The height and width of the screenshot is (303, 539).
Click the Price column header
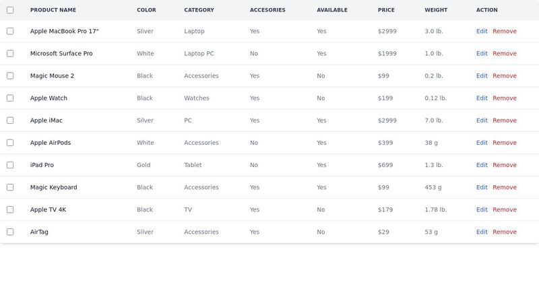pos(386,10)
